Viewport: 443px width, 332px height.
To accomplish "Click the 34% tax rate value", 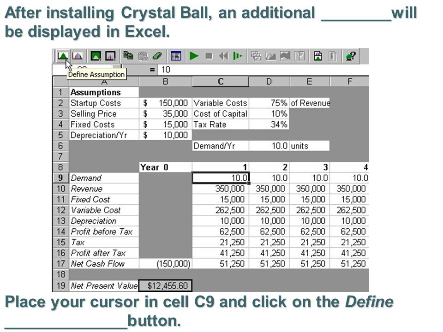I will point(269,125).
